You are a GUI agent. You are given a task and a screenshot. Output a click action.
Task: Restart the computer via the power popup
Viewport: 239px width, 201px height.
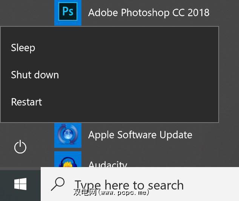(x=26, y=102)
